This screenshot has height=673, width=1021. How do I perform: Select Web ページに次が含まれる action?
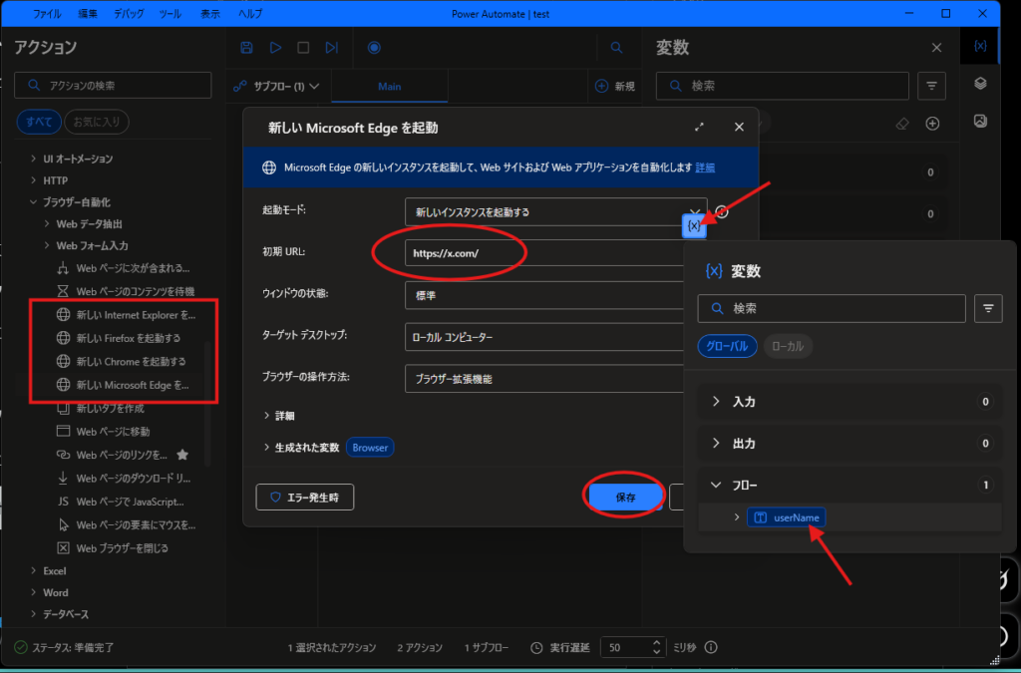(123, 268)
